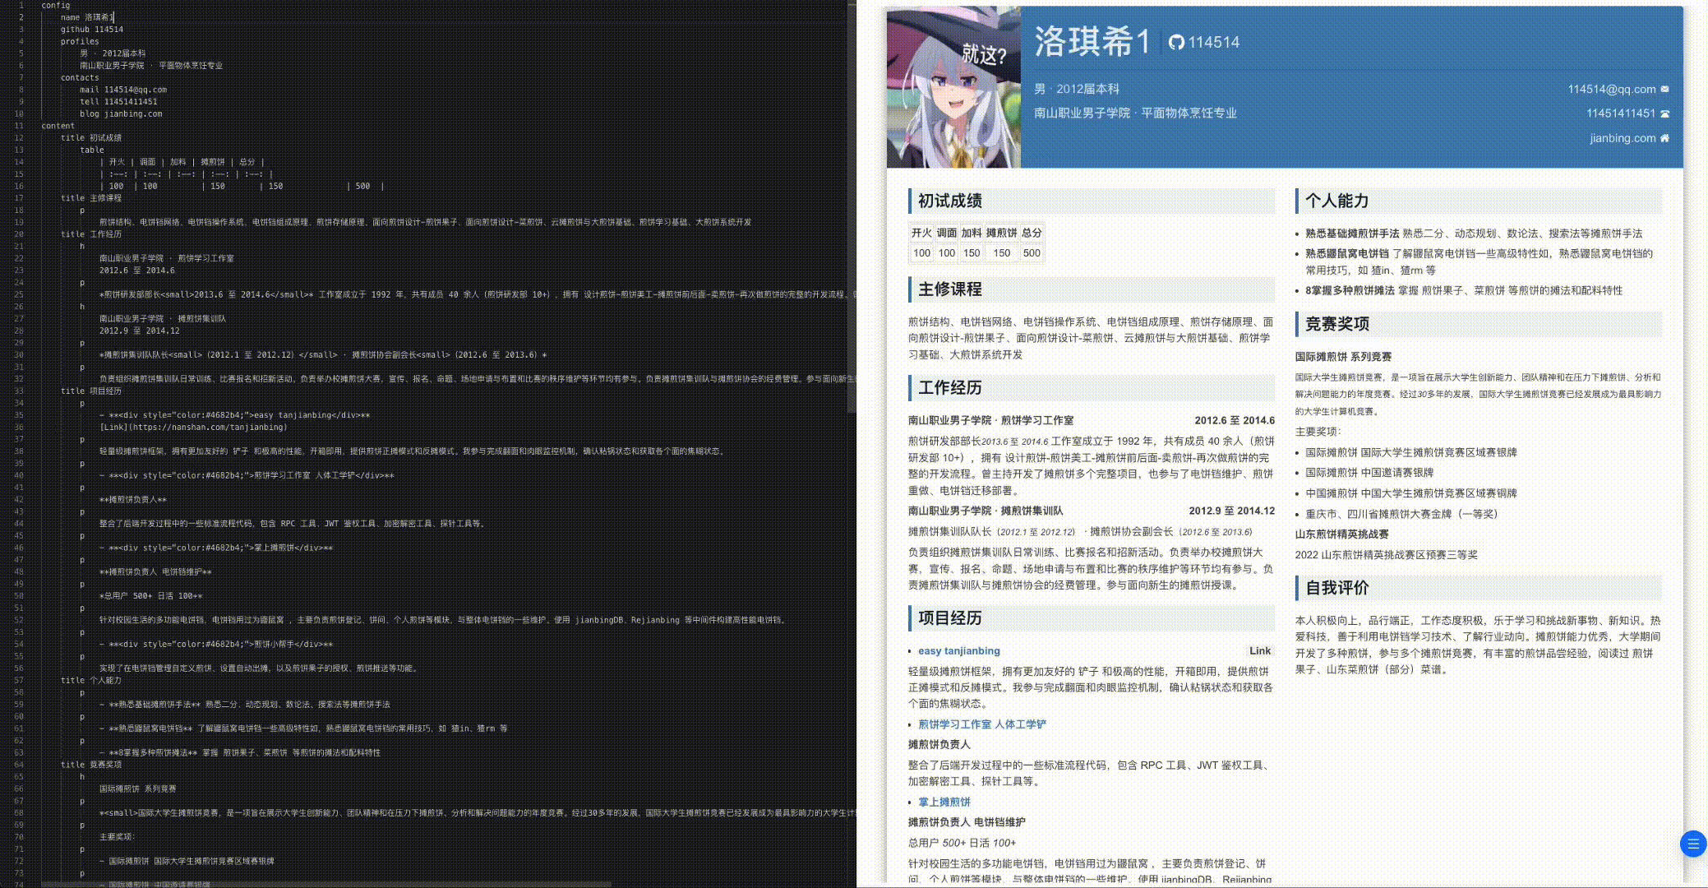
Task: Click the 'github 114514' line in editor
Action: click(x=92, y=29)
